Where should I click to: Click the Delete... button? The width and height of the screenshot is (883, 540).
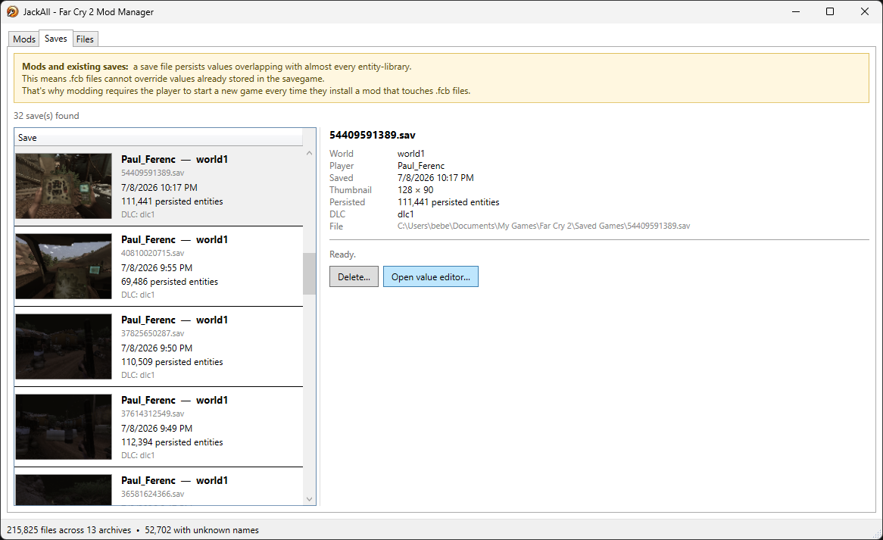[x=354, y=276]
